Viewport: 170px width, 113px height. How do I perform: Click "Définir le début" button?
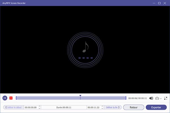coord(14,107)
